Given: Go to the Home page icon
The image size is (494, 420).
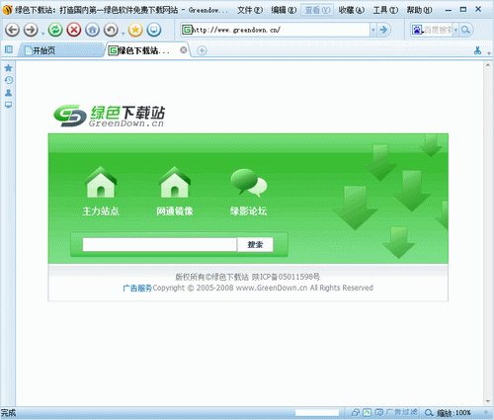Looking at the screenshot, I should [x=92, y=30].
